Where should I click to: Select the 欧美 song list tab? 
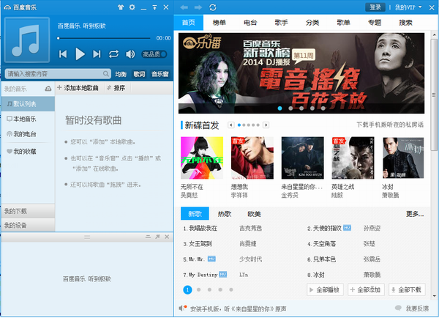coord(254,214)
